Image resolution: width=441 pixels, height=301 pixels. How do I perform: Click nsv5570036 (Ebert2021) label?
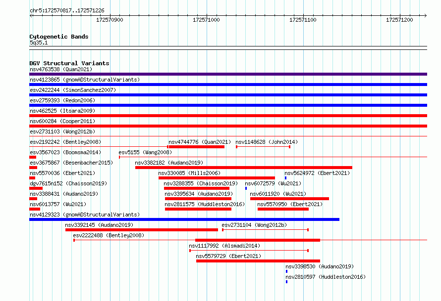click(x=62, y=173)
